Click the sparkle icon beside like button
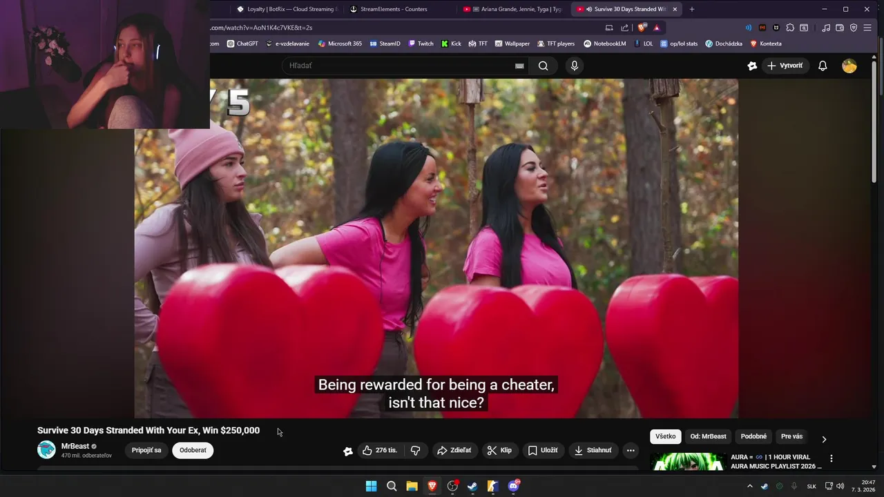This screenshot has height=497, width=884. click(348, 451)
